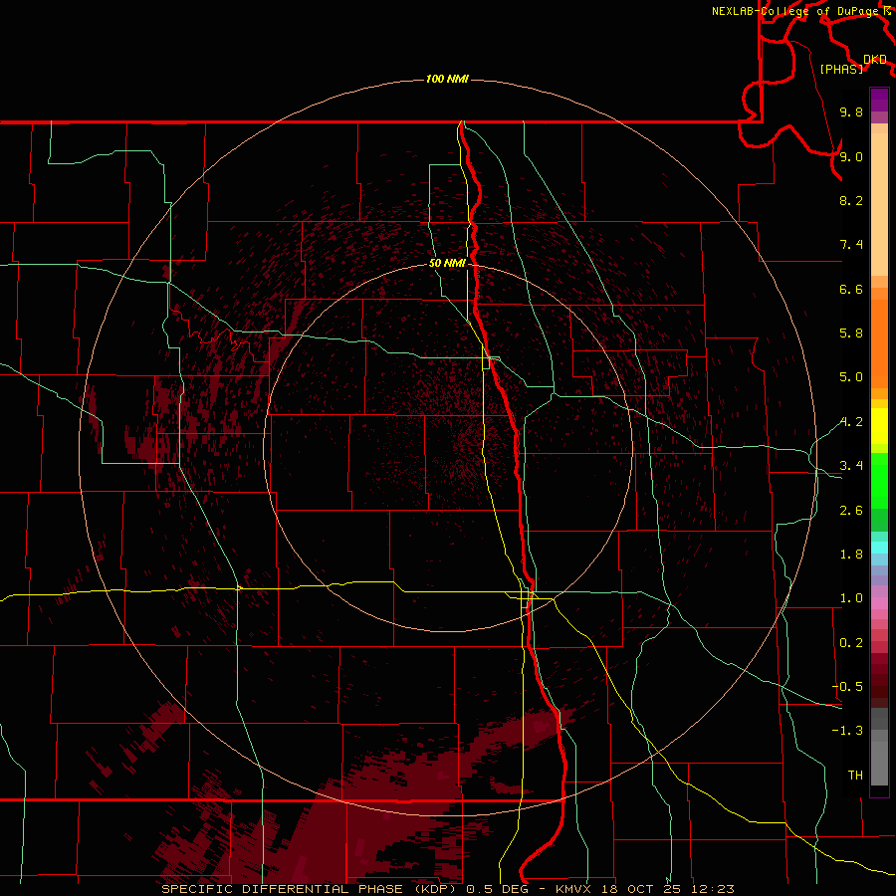The image size is (896, 896).
Task: Click the 6.6 value on the scale
Action: point(851,289)
